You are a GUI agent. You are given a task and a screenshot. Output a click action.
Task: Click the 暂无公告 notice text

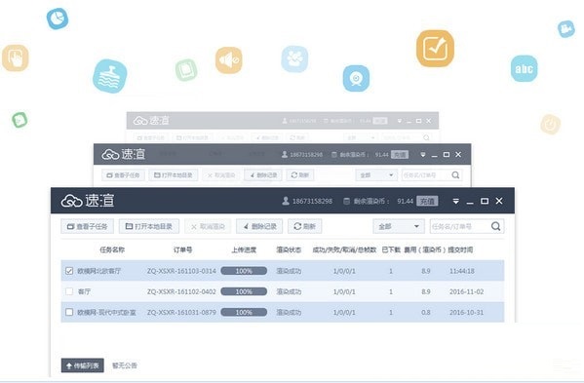tap(125, 365)
